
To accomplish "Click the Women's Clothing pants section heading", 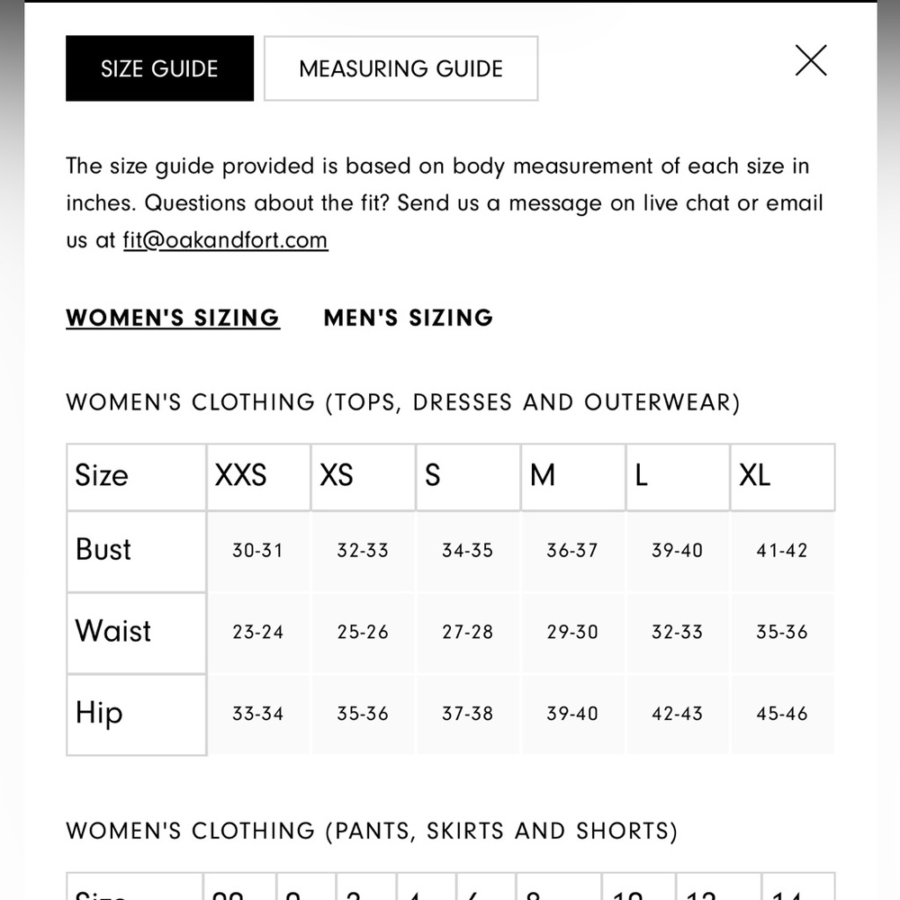I will [x=372, y=831].
